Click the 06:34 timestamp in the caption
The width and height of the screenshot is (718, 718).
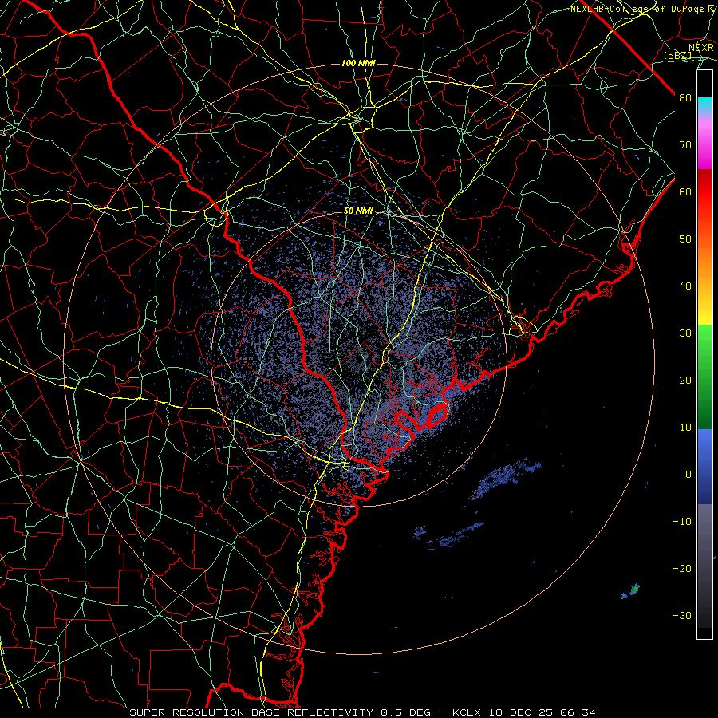click(579, 712)
